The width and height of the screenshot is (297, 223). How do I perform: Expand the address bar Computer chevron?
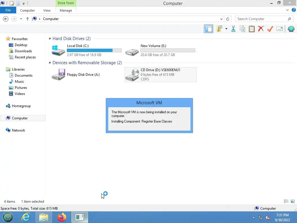tap(39, 19)
